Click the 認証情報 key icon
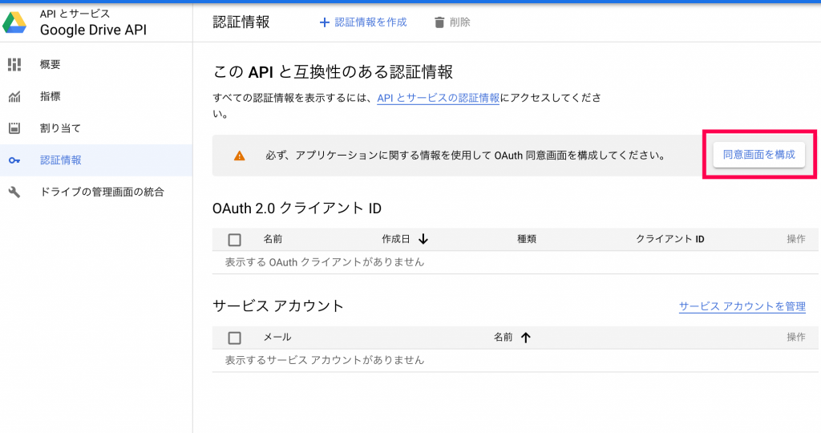Viewport: 821px width, 433px height. [x=14, y=160]
